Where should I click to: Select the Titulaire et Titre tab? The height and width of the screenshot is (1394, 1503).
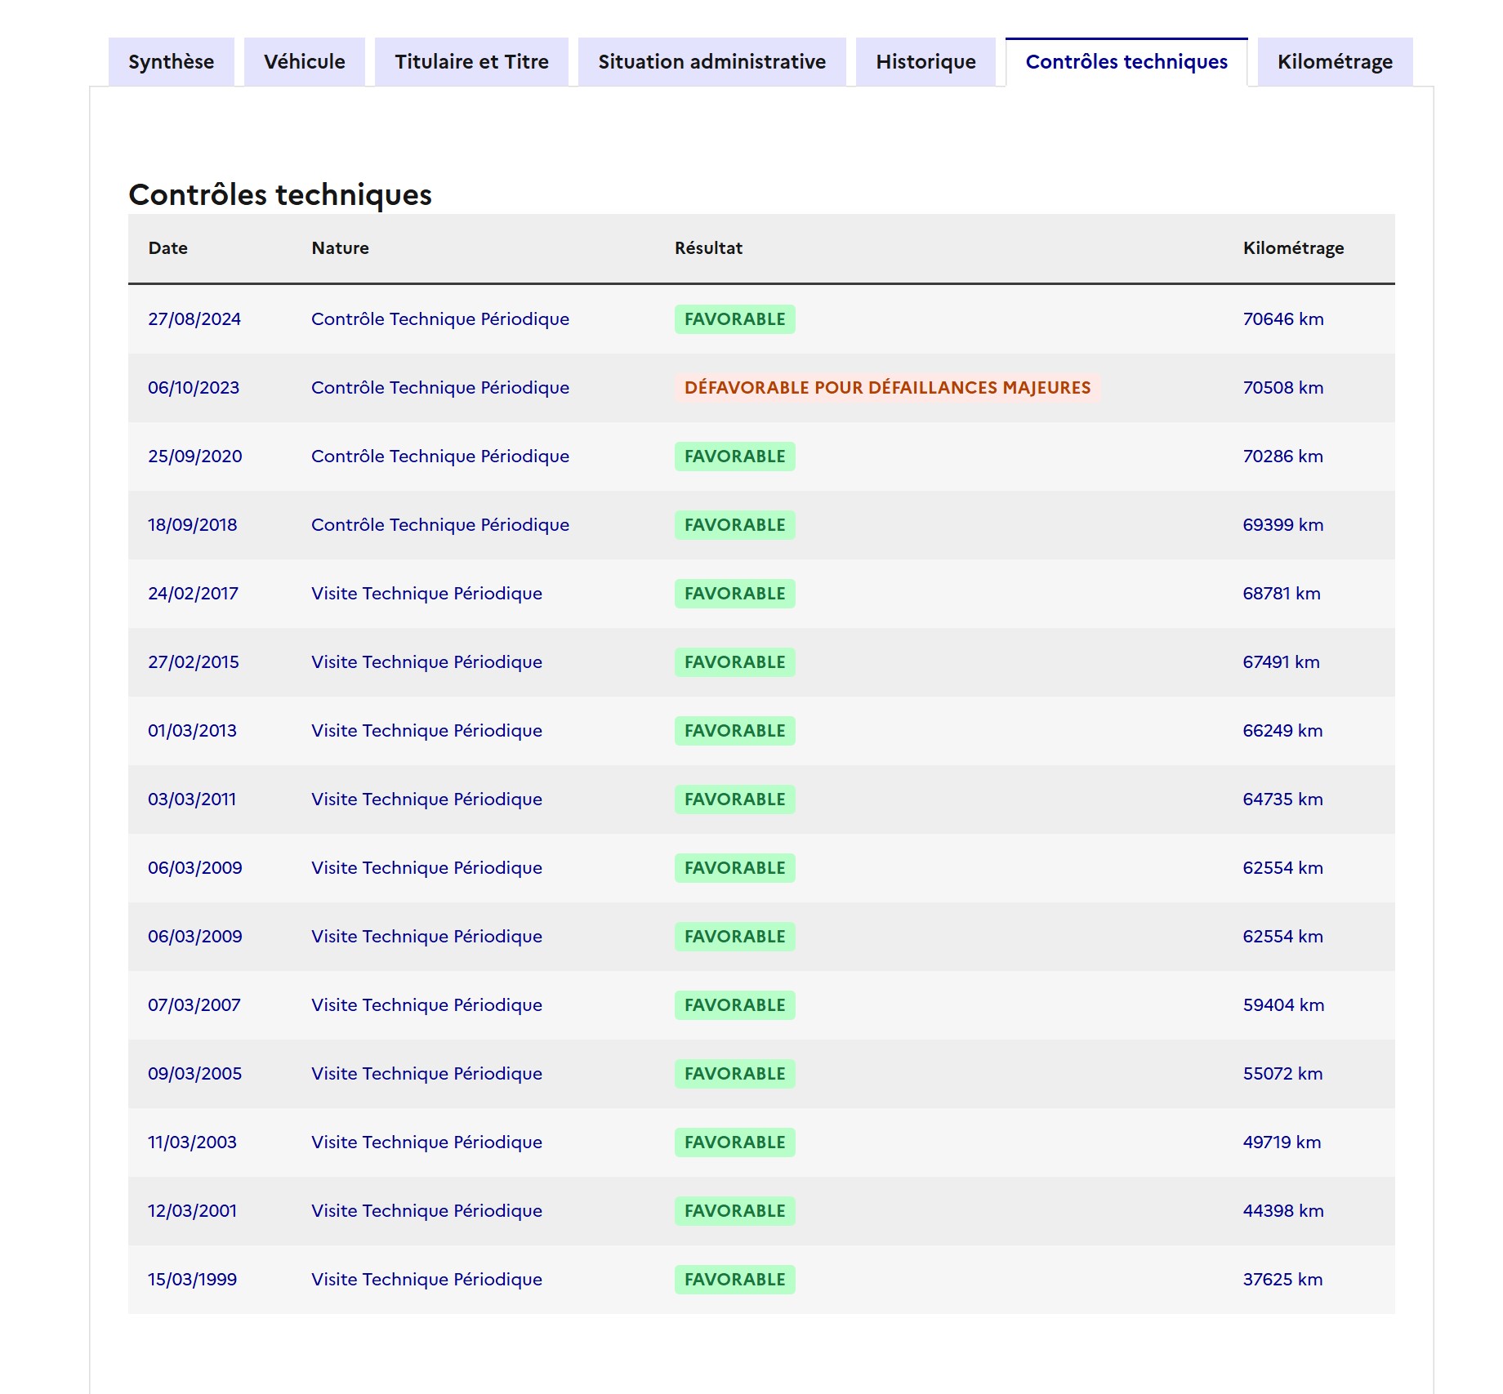click(471, 62)
